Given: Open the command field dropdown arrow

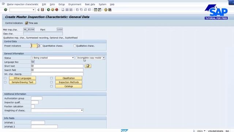Looking at the screenshot, I should point(33,10).
